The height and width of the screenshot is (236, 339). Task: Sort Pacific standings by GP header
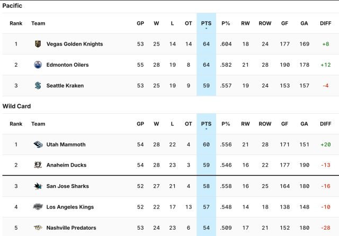point(140,23)
